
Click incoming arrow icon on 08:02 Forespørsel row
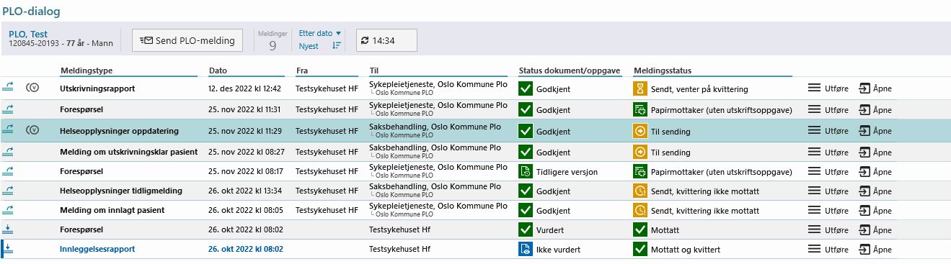(x=8, y=229)
